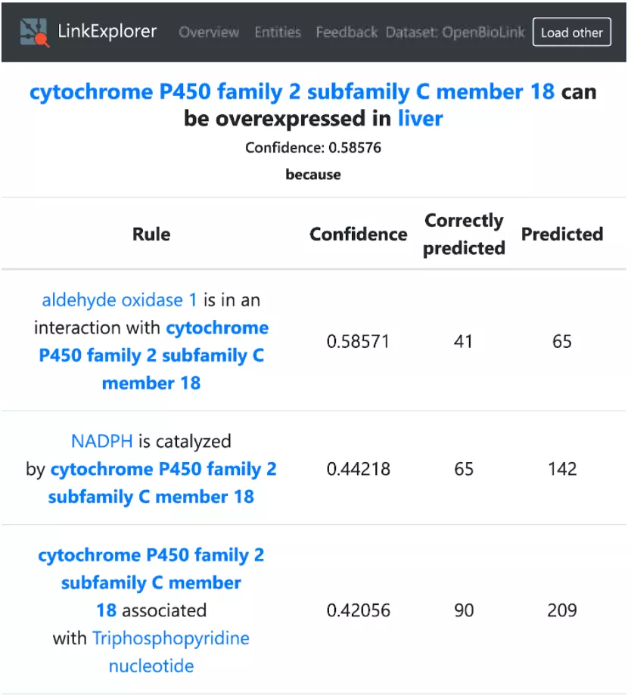The height and width of the screenshot is (695, 631).
Task: Click the Dataset: OpenBioLink label
Action: point(455,33)
